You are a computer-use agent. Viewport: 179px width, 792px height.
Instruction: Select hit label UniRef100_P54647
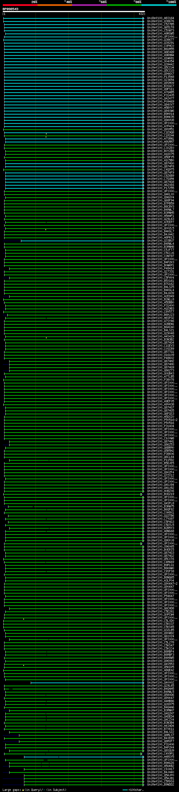click(160, 596)
